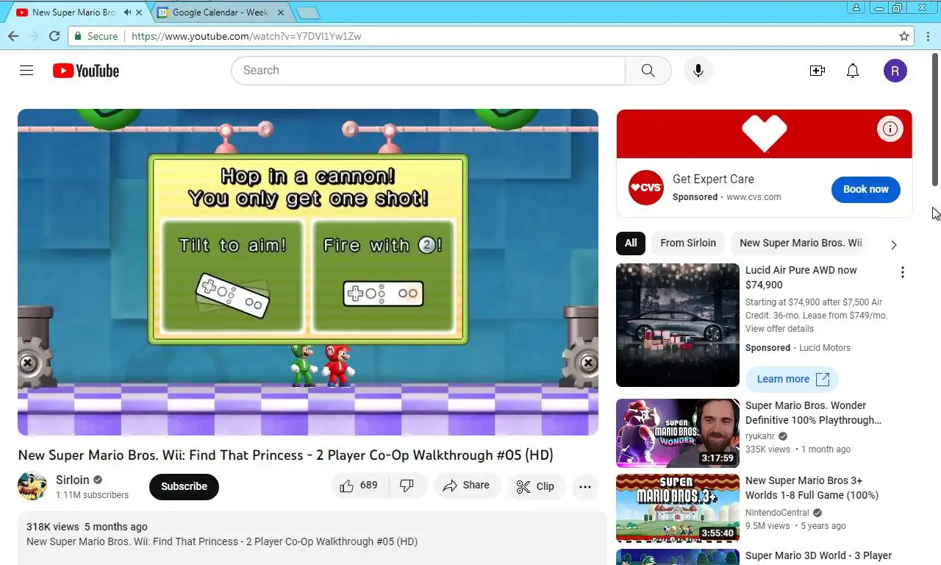The height and width of the screenshot is (565, 941).
Task: Open a new browser tab
Action: (x=307, y=13)
